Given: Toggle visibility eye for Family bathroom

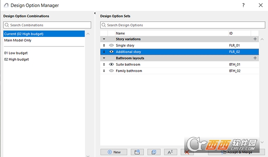Looking at the screenshot, I should pos(111,71).
